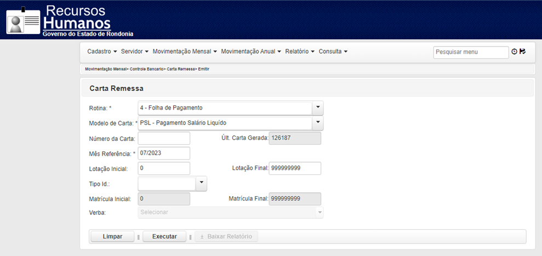
Task: Open the Servidor menu
Action: point(134,52)
